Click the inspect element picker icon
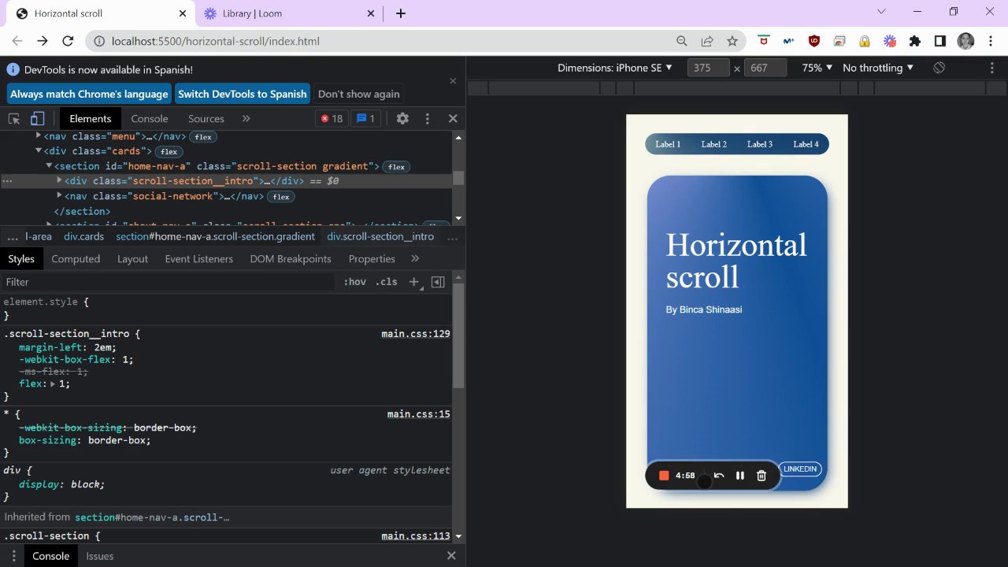The height and width of the screenshot is (567, 1008). pyautogui.click(x=14, y=119)
